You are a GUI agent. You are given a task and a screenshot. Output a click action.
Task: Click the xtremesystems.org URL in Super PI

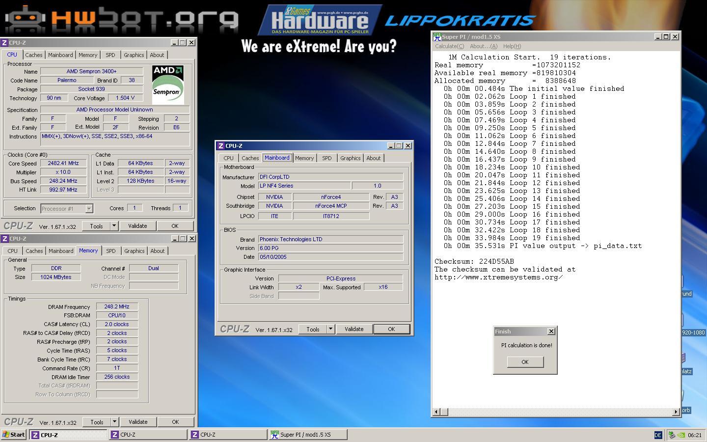coord(499,277)
